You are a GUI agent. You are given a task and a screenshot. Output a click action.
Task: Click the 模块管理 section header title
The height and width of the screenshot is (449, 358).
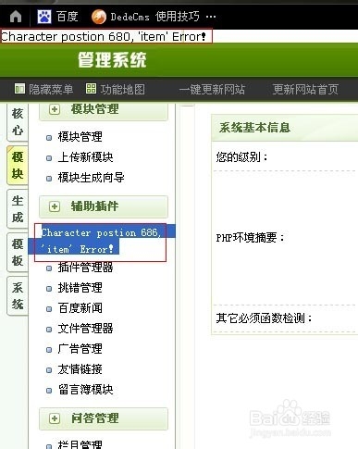click(94, 109)
